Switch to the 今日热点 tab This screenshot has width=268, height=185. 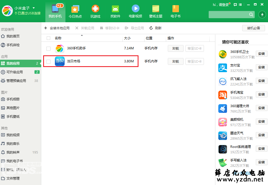(x=75, y=11)
